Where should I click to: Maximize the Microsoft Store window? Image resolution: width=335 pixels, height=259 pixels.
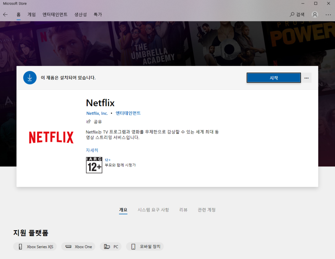[x=316, y=3]
